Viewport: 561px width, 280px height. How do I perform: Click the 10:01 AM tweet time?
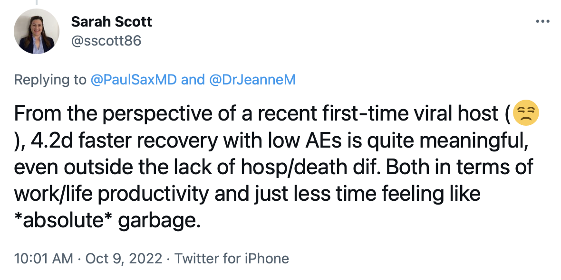(x=44, y=259)
